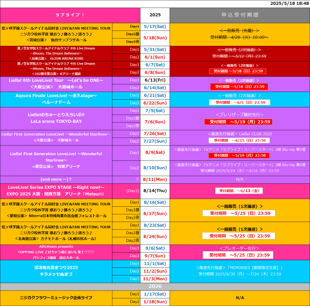Select the ニジガクフラワーミュージック企画ライブ title

(x=56, y=298)
